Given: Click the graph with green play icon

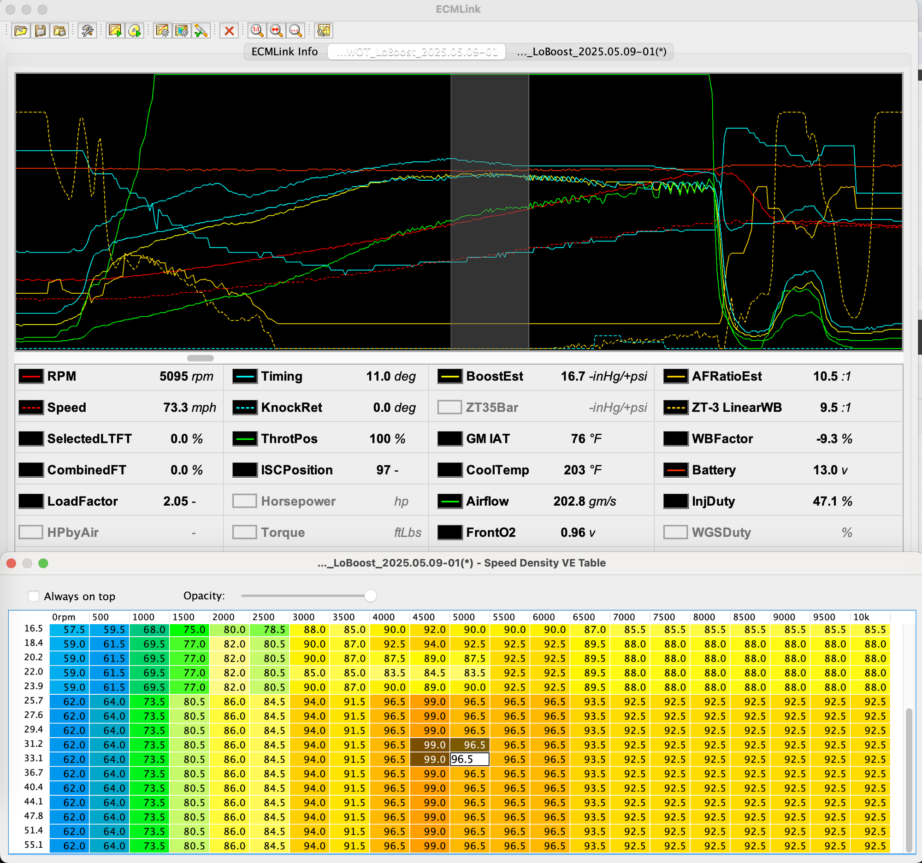Looking at the screenshot, I should coord(115,30).
